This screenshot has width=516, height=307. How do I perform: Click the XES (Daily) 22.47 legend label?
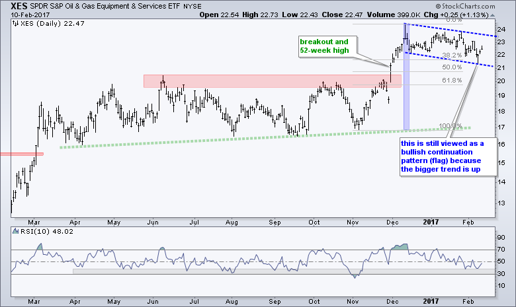pos(52,24)
